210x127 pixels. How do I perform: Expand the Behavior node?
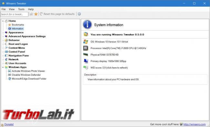click(x=3, y=40)
